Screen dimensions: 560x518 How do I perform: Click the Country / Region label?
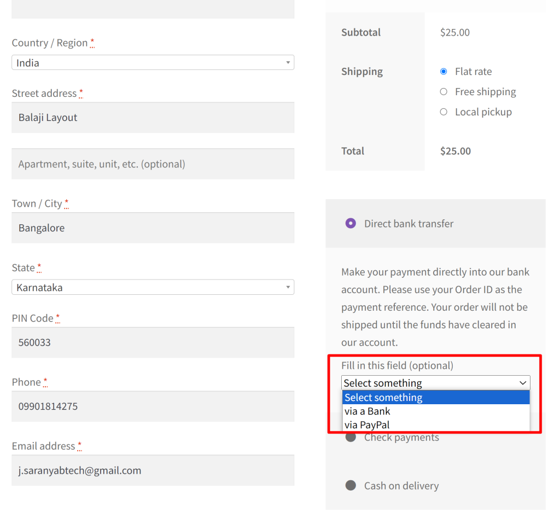tap(50, 43)
